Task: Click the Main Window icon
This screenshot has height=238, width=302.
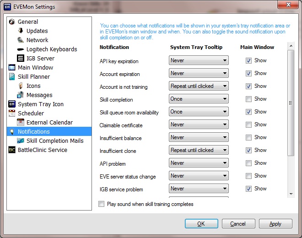Action: (x=12, y=67)
